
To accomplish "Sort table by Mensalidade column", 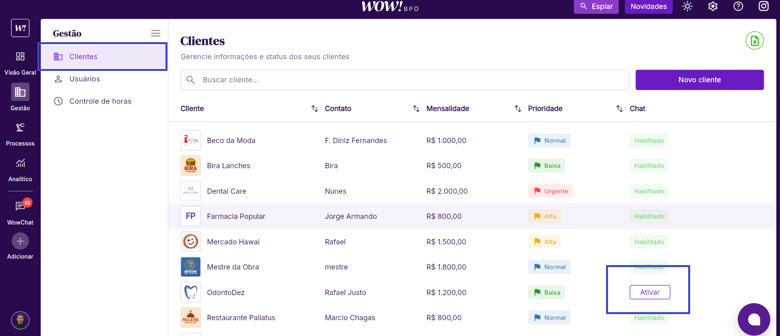I will coord(517,109).
